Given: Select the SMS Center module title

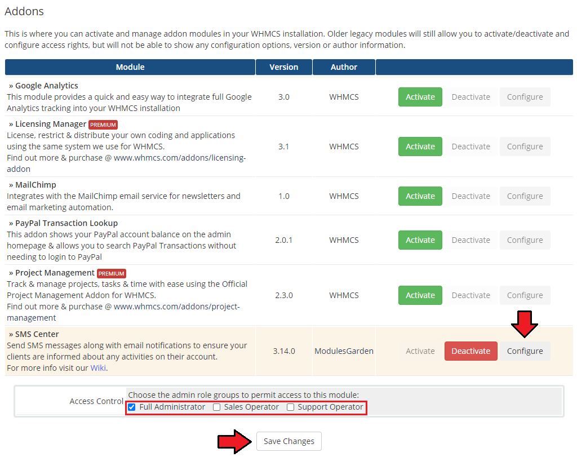Looking at the screenshot, I should [x=37, y=334].
